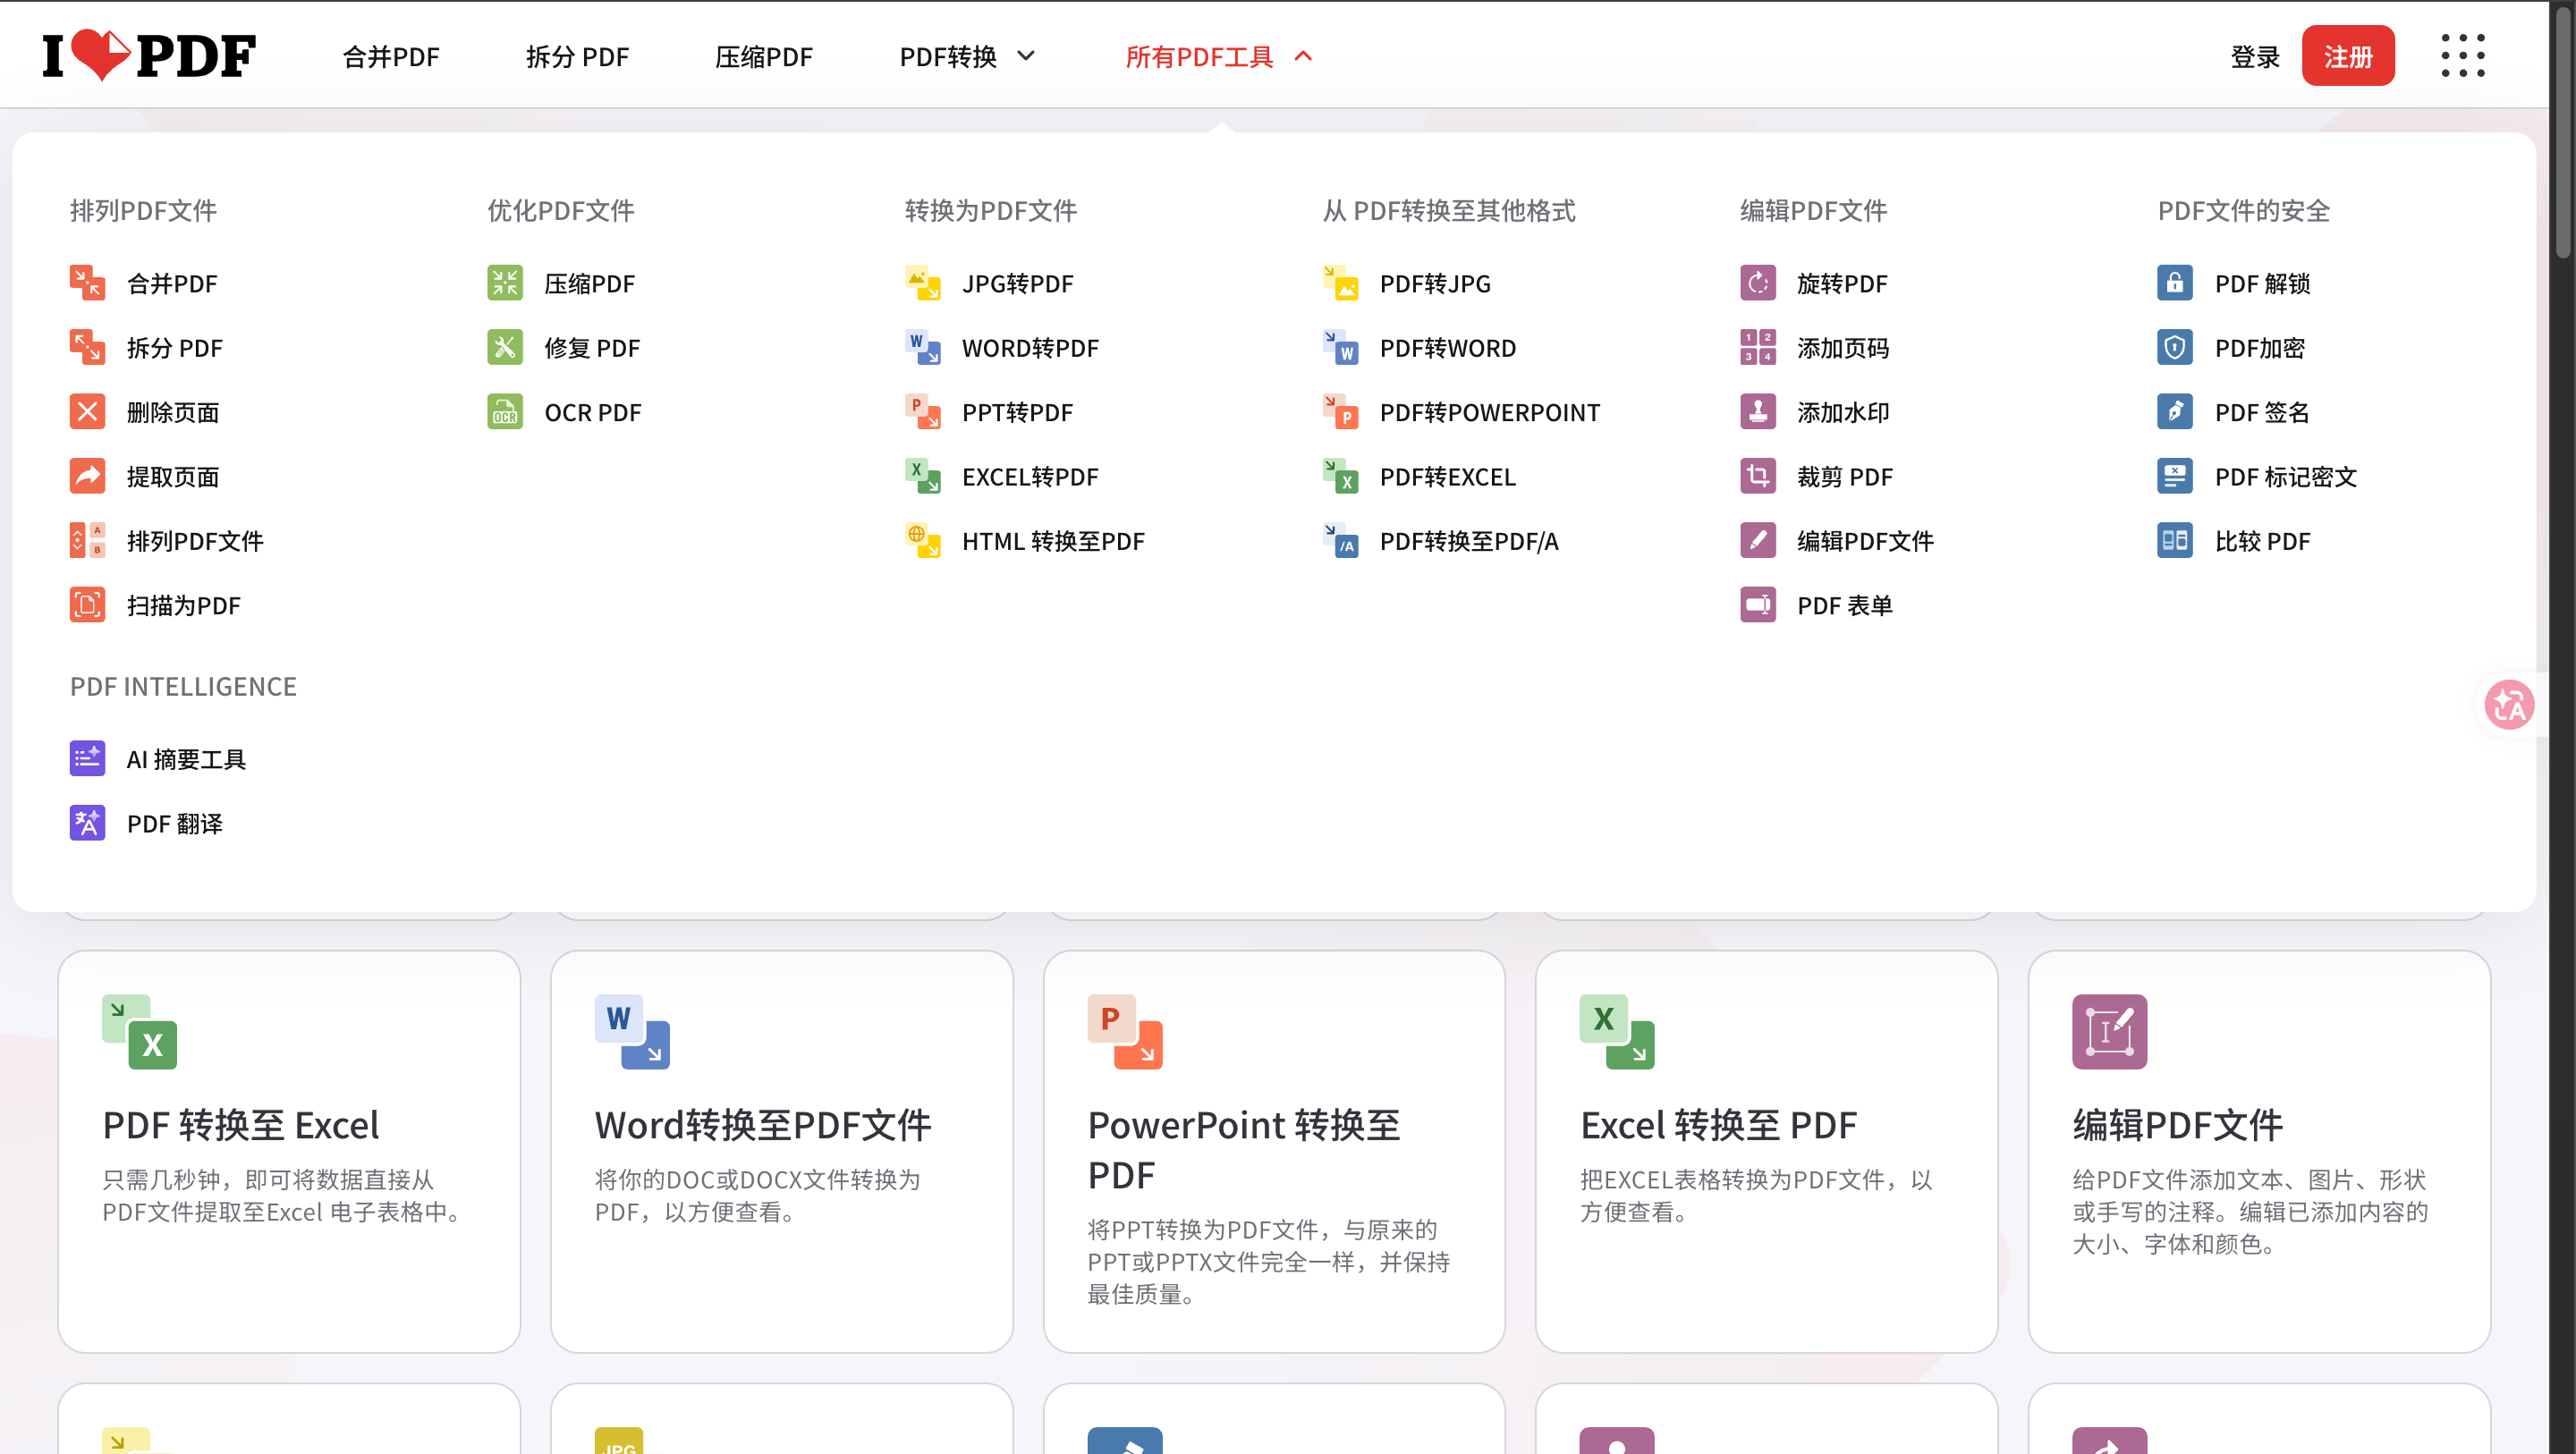The width and height of the screenshot is (2576, 1454).
Task: Choose 拆分 PDF from the tools menu
Action: click(x=175, y=348)
